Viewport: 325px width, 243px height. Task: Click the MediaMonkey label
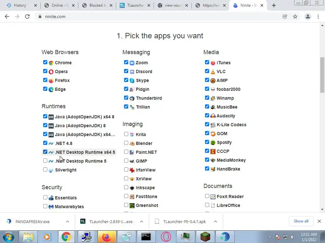[x=231, y=160]
